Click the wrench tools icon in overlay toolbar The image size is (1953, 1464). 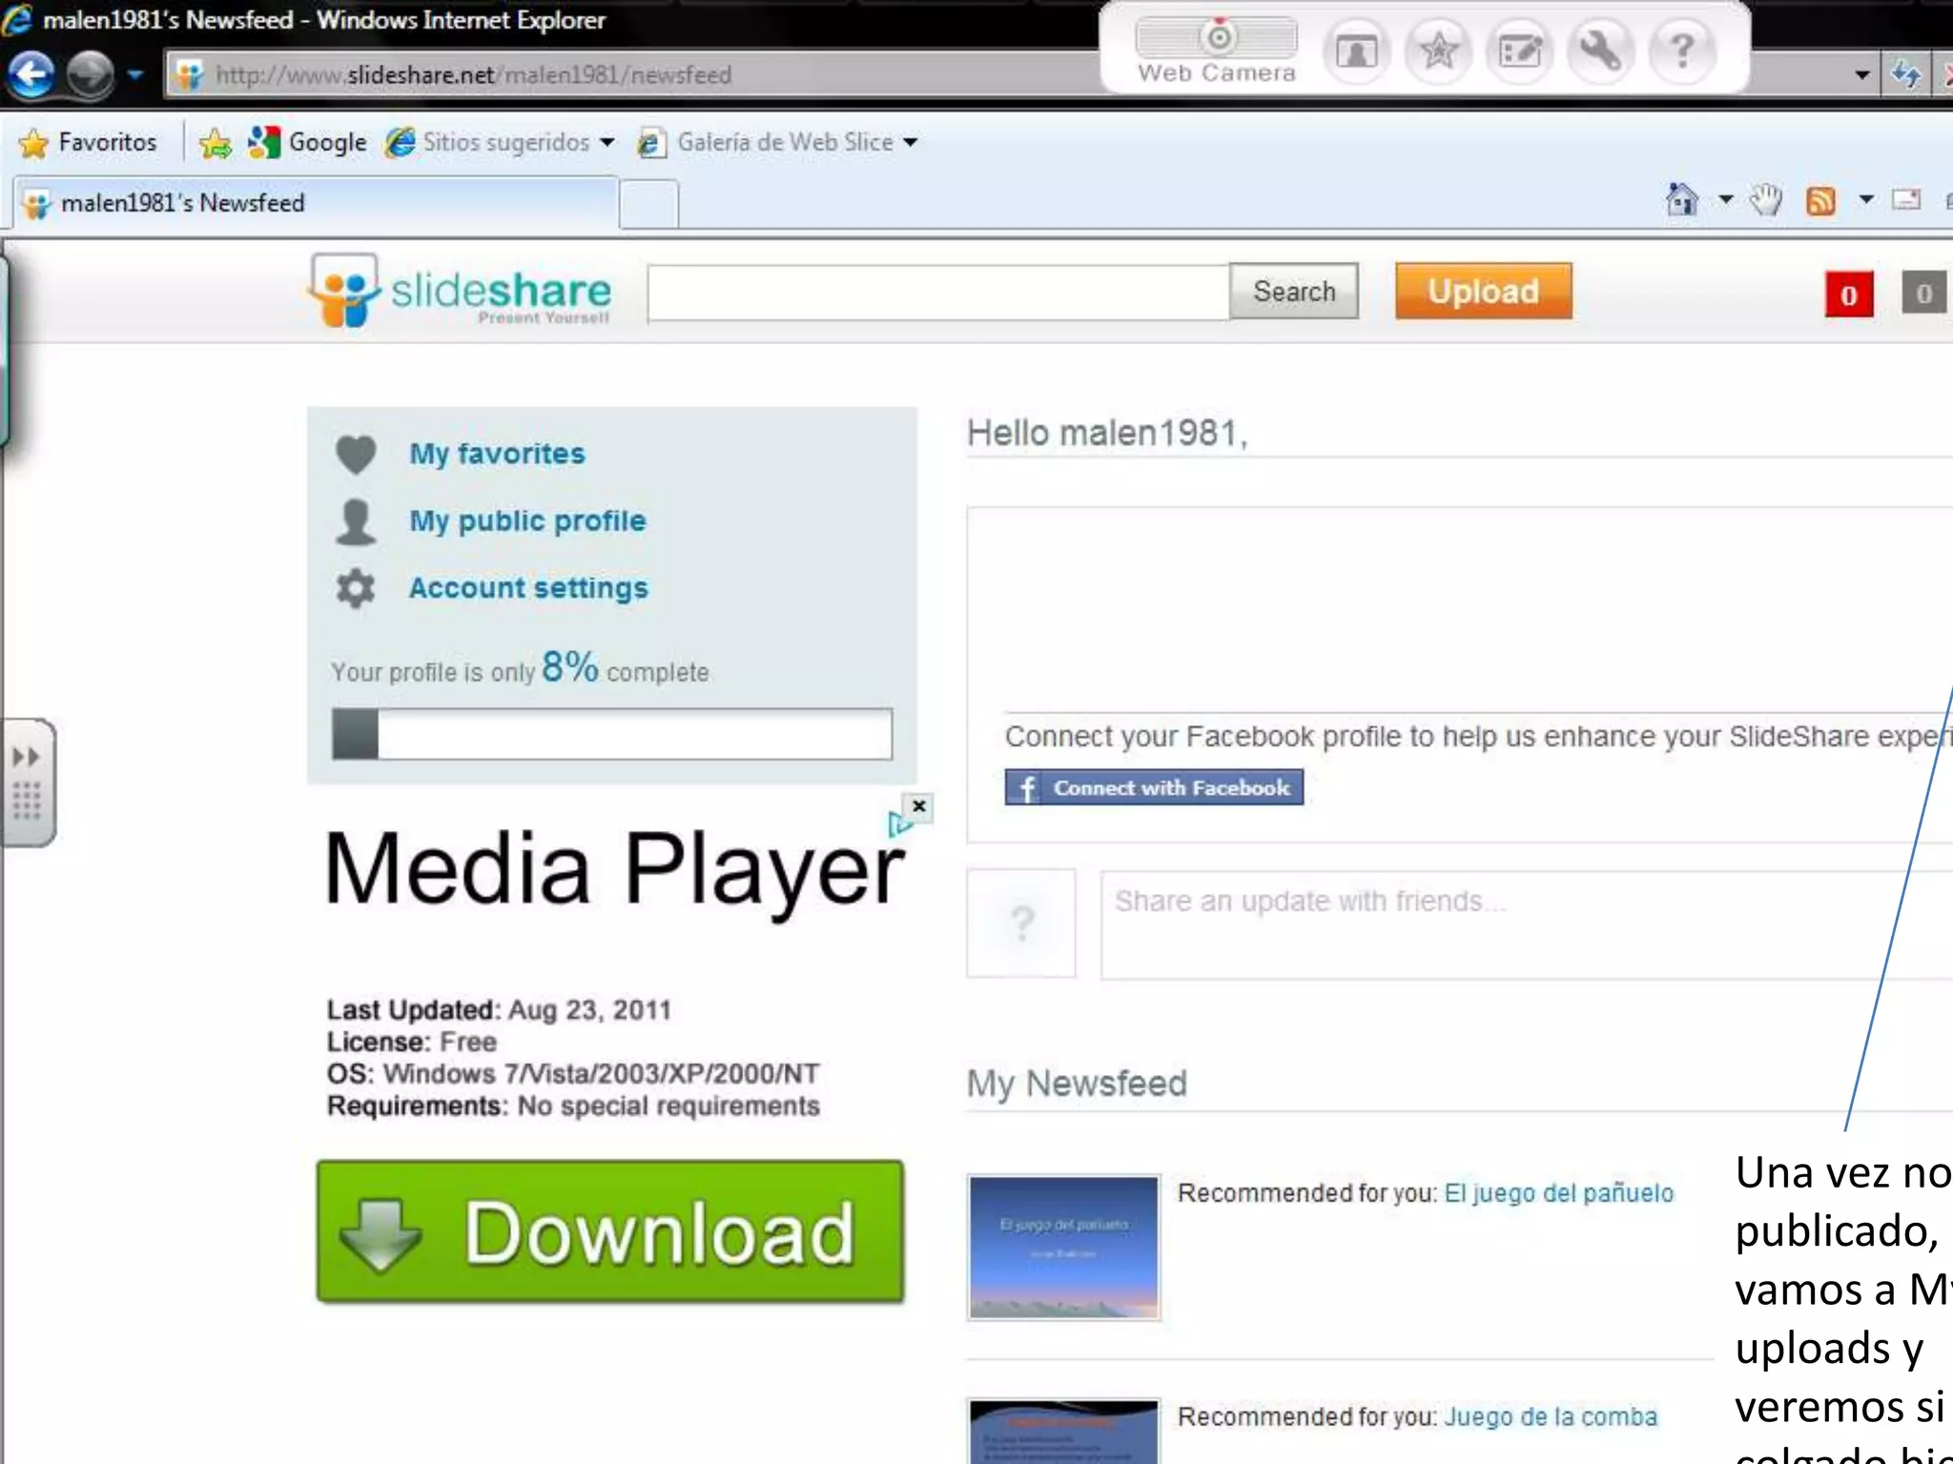[x=1601, y=51]
